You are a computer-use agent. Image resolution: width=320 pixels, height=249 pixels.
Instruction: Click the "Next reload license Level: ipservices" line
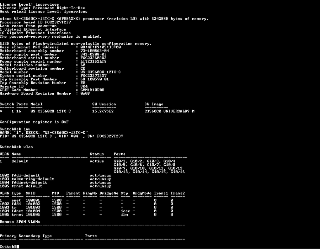tap(44, 11)
